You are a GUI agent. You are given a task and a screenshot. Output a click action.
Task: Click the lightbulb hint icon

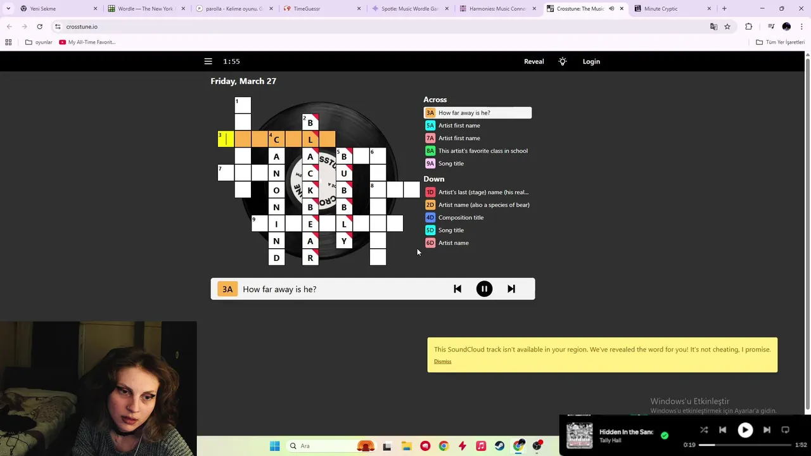pyautogui.click(x=563, y=61)
